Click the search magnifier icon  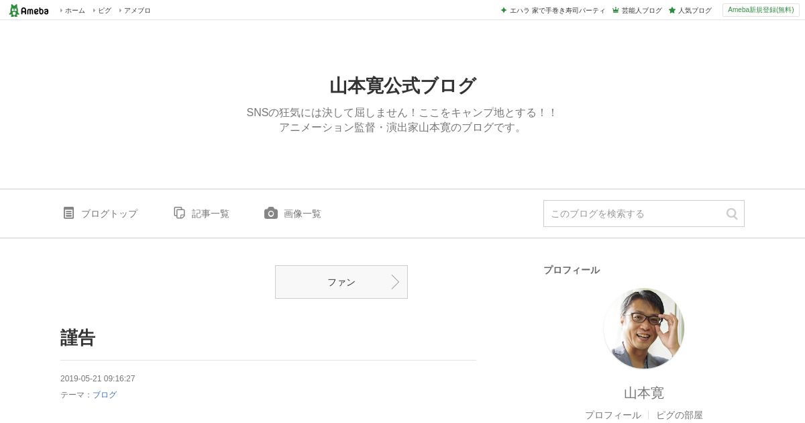point(732,214)
